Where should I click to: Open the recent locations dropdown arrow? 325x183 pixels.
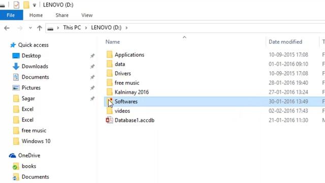pos(30,28)
